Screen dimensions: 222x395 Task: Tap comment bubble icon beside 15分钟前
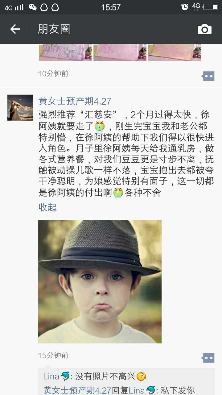coord(208,358)
